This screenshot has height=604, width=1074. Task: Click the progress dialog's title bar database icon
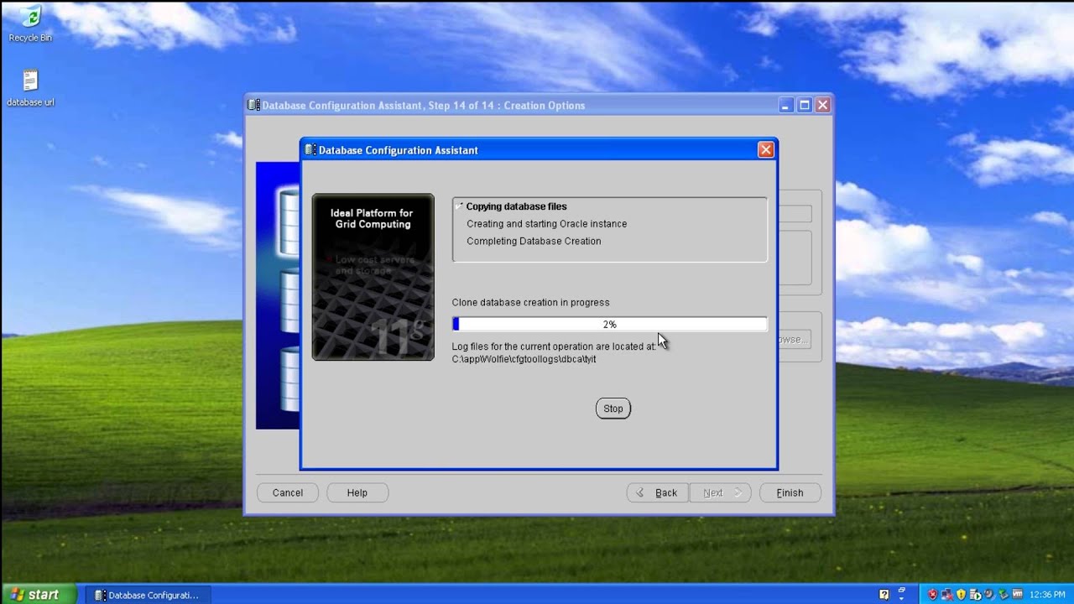coord(310,150)
